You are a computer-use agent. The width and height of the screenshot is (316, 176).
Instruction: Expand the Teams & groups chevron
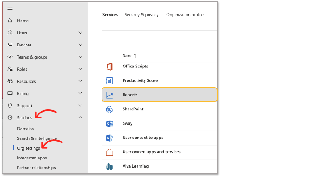pos(80,57)
